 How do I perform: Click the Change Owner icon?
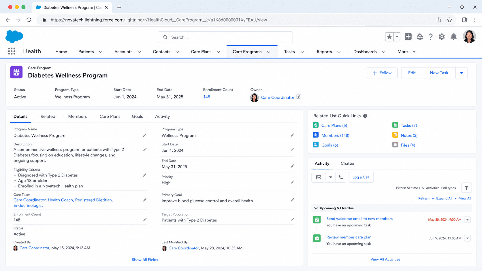point(299,97)
